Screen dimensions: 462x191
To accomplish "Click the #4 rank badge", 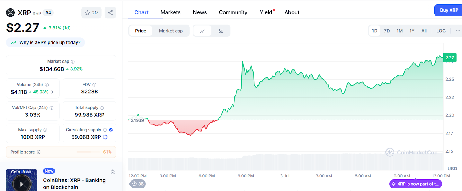I will 48,13.
